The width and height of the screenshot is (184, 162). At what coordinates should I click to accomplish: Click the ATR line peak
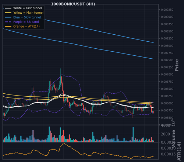(x=63, y=143)
